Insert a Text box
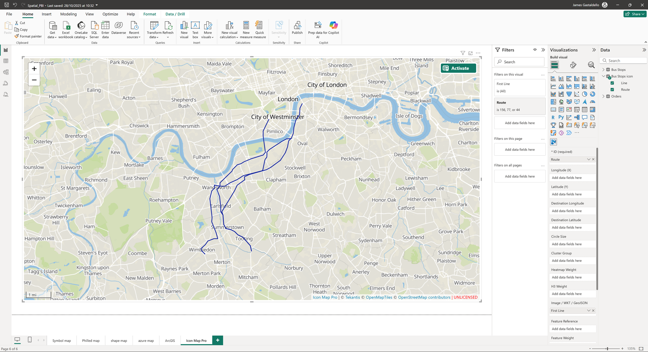The image size is (648, 352). (195, 26)
